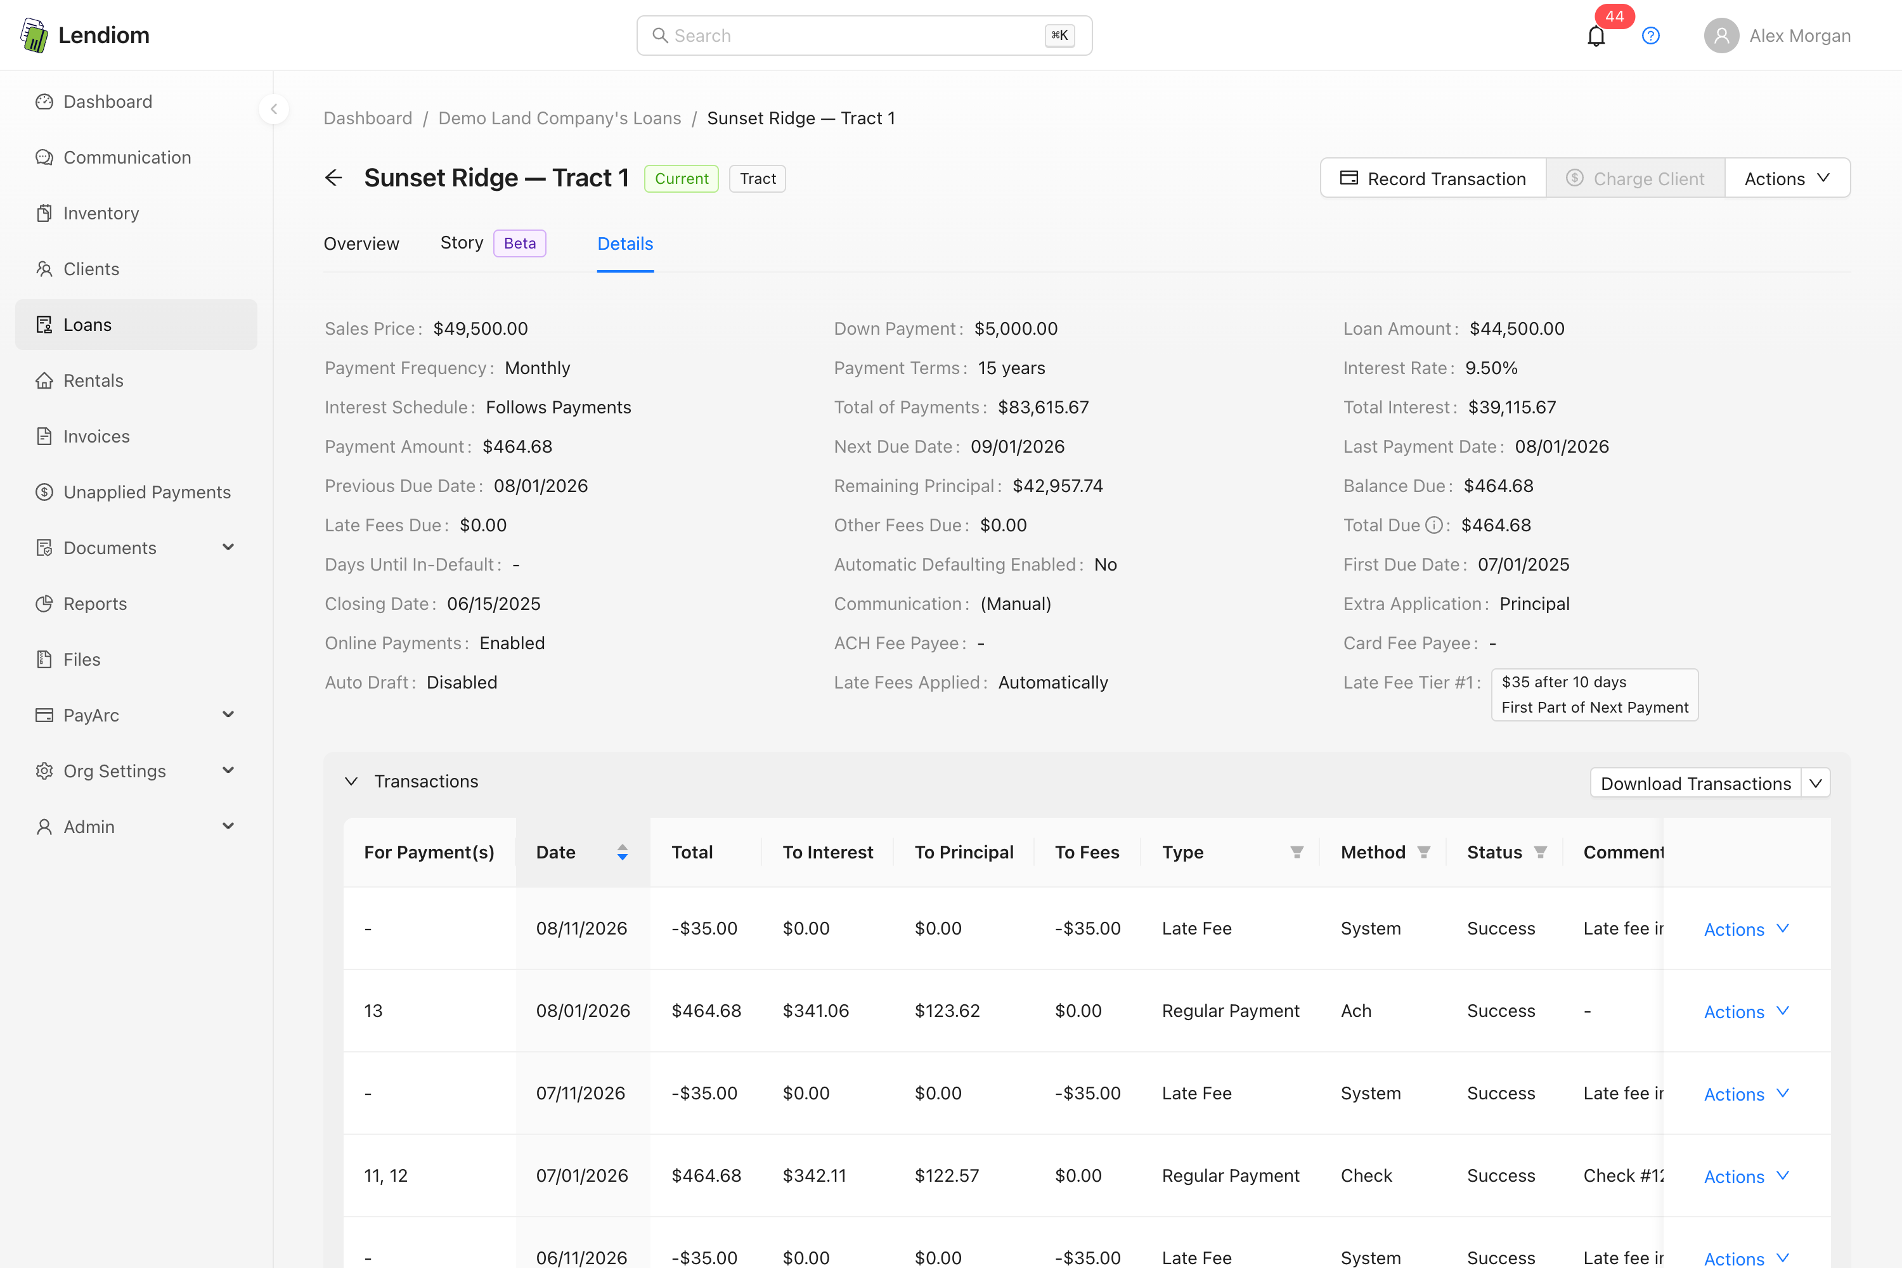Open Actions for the 08/01/2026 Regular Payment row
Screen dimensions: 1902x1268
point(1747,1012)
